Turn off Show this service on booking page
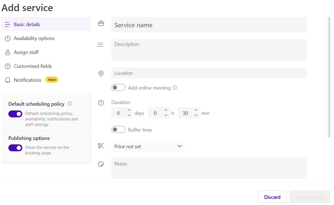The height and width of the screenshot is (205, 334). tap(15, 148)
